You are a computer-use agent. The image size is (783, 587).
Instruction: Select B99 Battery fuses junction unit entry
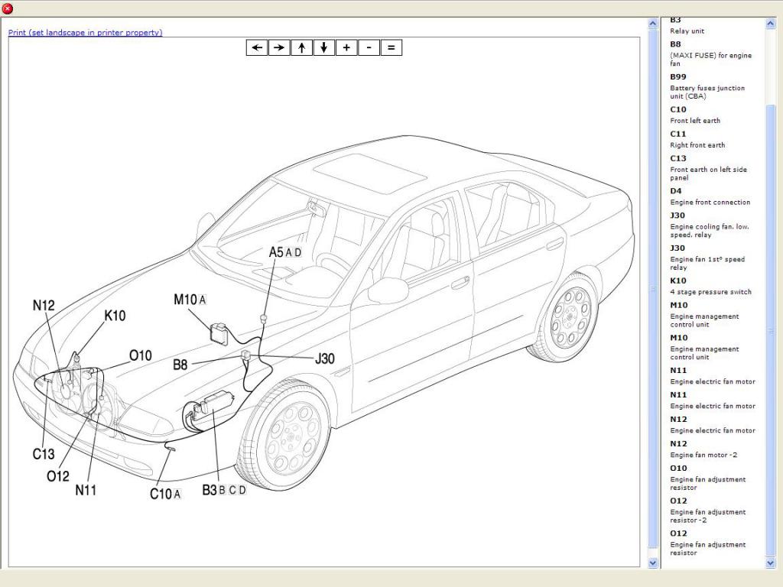(x=707, y=87)
